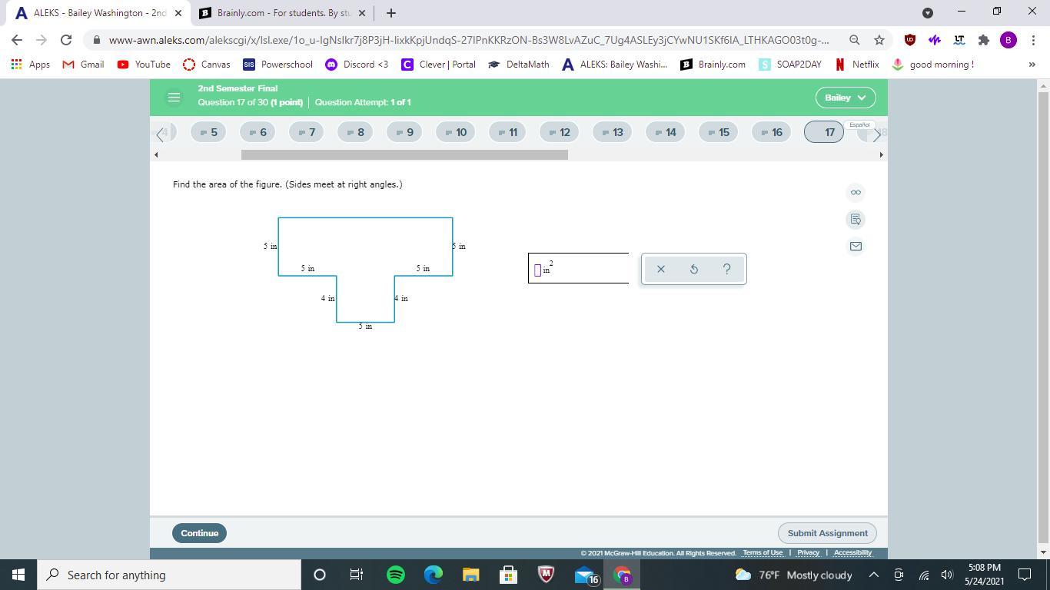Viewport: 1050px width, 590px height.
Task: Open the weather widget 76°F Mostly cloudy
Action: [x=794, y=575]
